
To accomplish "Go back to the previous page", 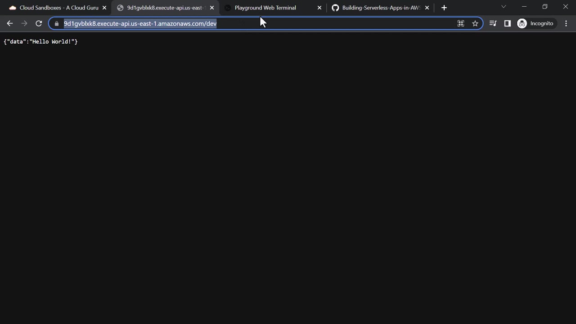I will (x=10, y=23).
